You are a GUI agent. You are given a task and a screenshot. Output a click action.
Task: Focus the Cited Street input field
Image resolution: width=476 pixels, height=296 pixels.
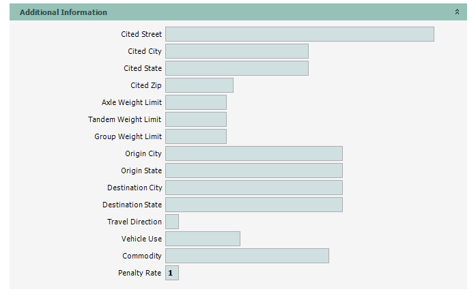(x=299, y=34)
